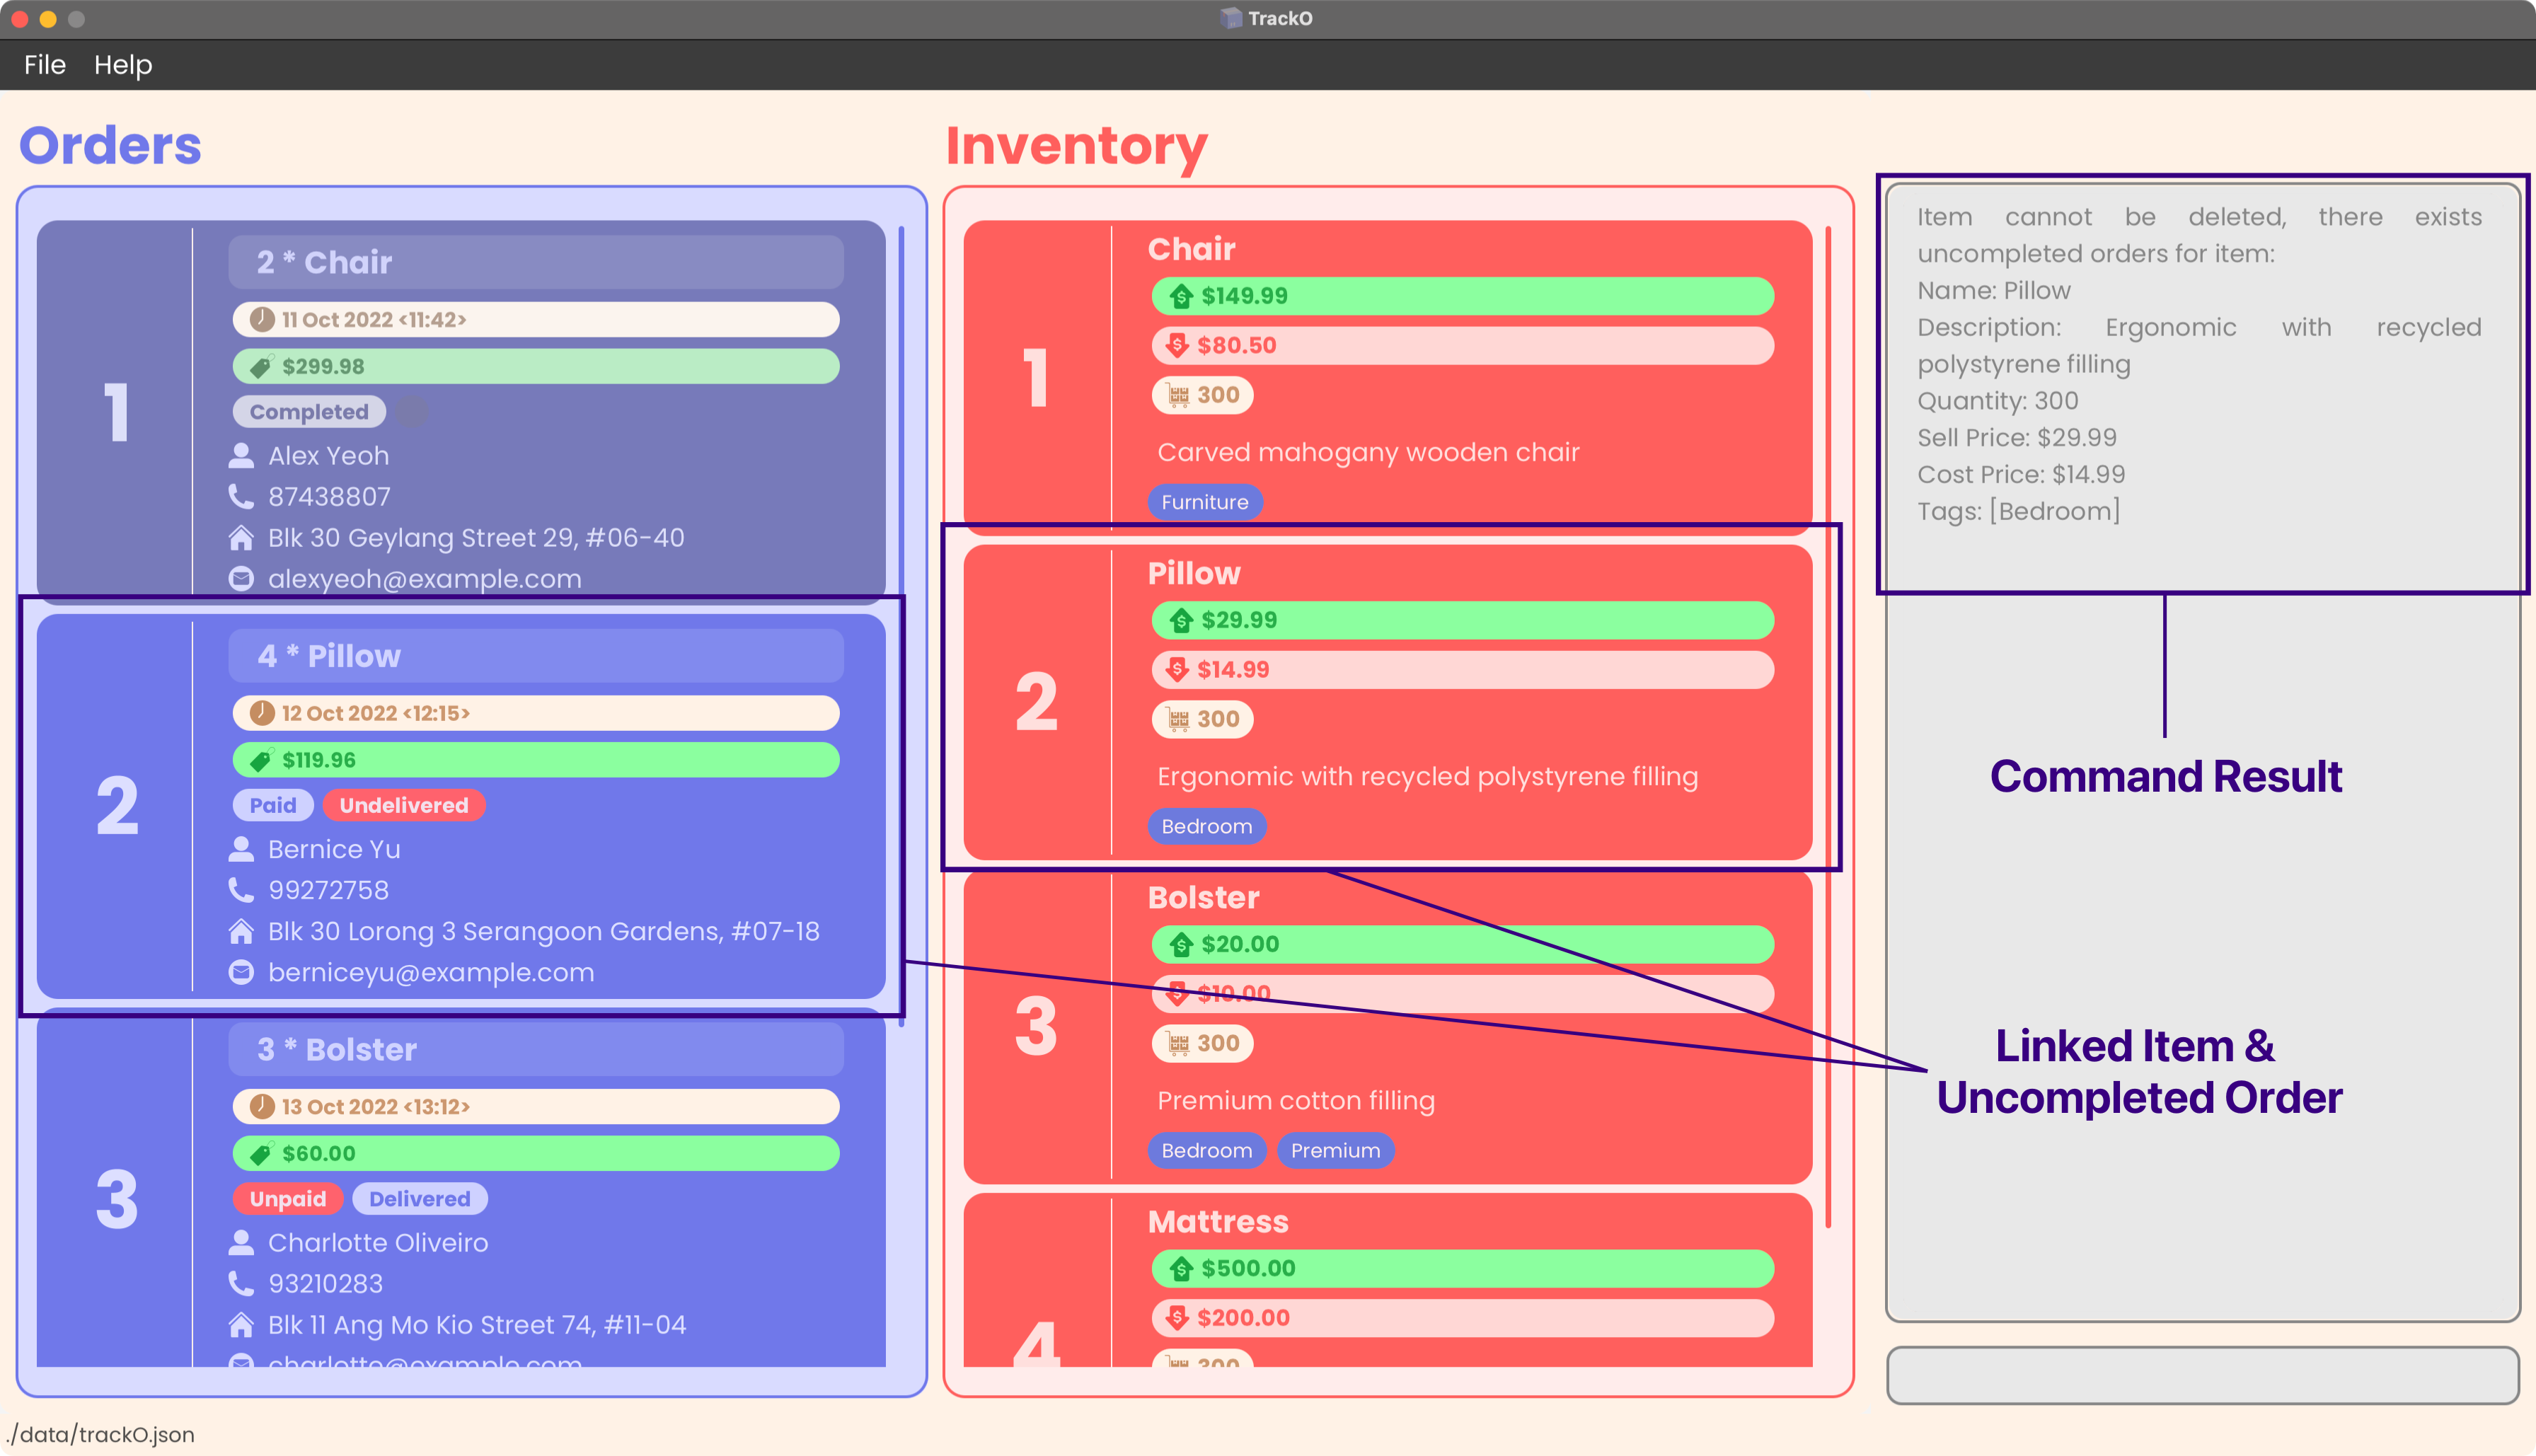Click the 'Sell Price: $29.99' result line
Viewport: 2536px width, 1456px height.
click(2017, 437)
